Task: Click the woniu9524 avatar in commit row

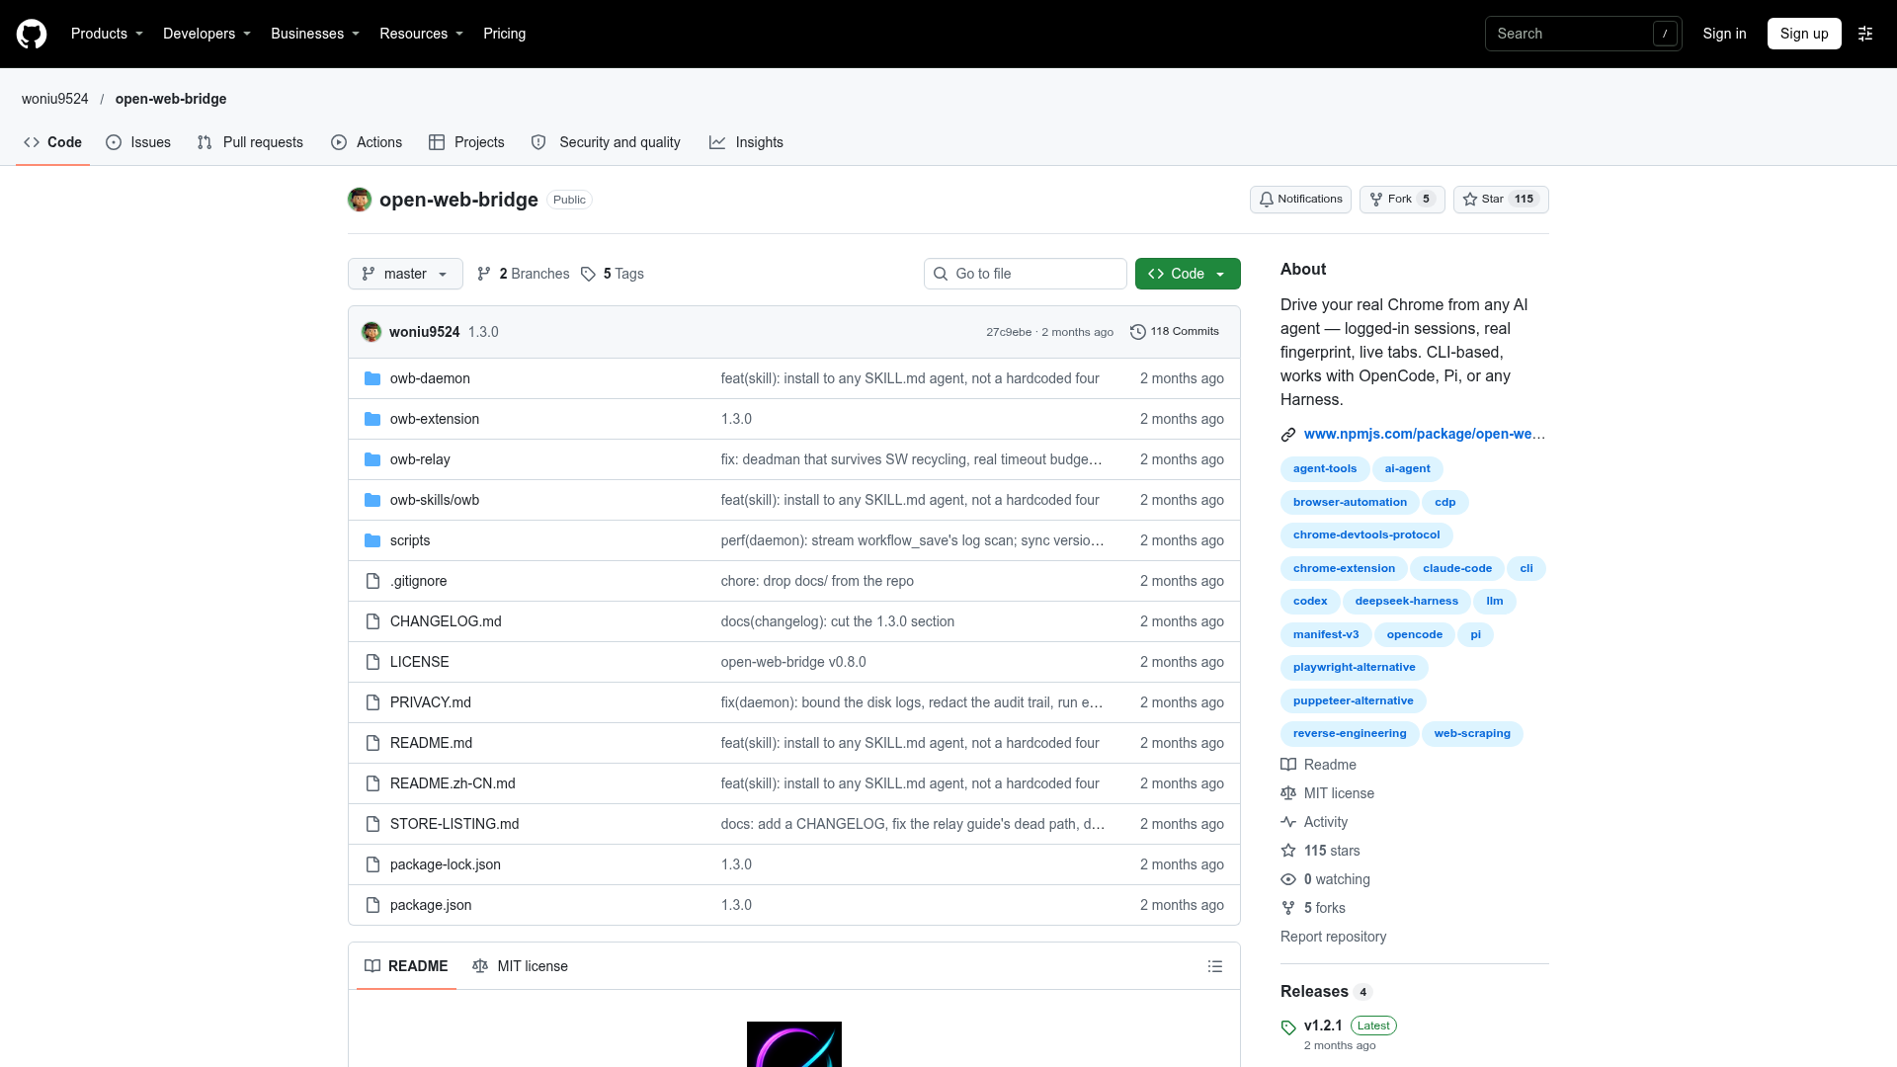Action: click(x=371, y=332)
